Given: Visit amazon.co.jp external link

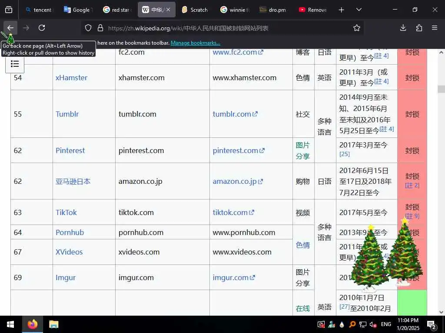Looking at the screenshot, I should [238, 182].
